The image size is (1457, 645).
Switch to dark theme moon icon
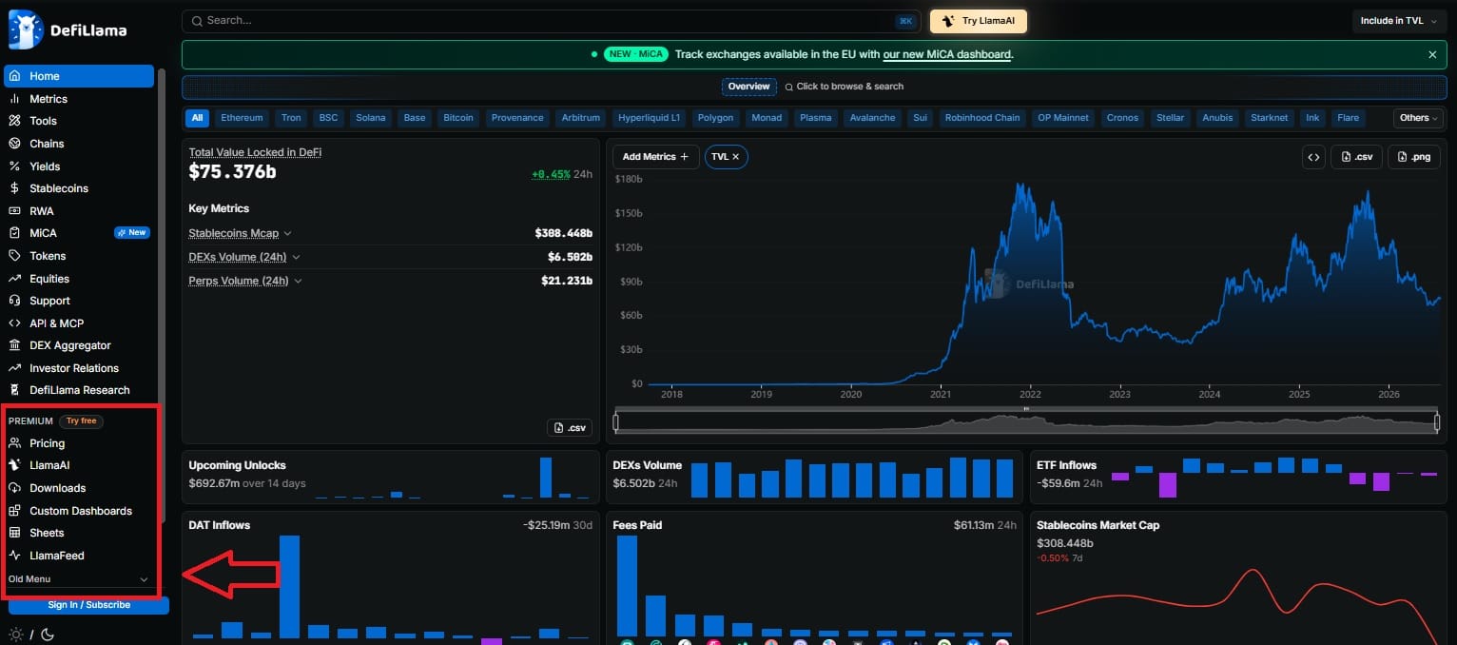point(48,635)
